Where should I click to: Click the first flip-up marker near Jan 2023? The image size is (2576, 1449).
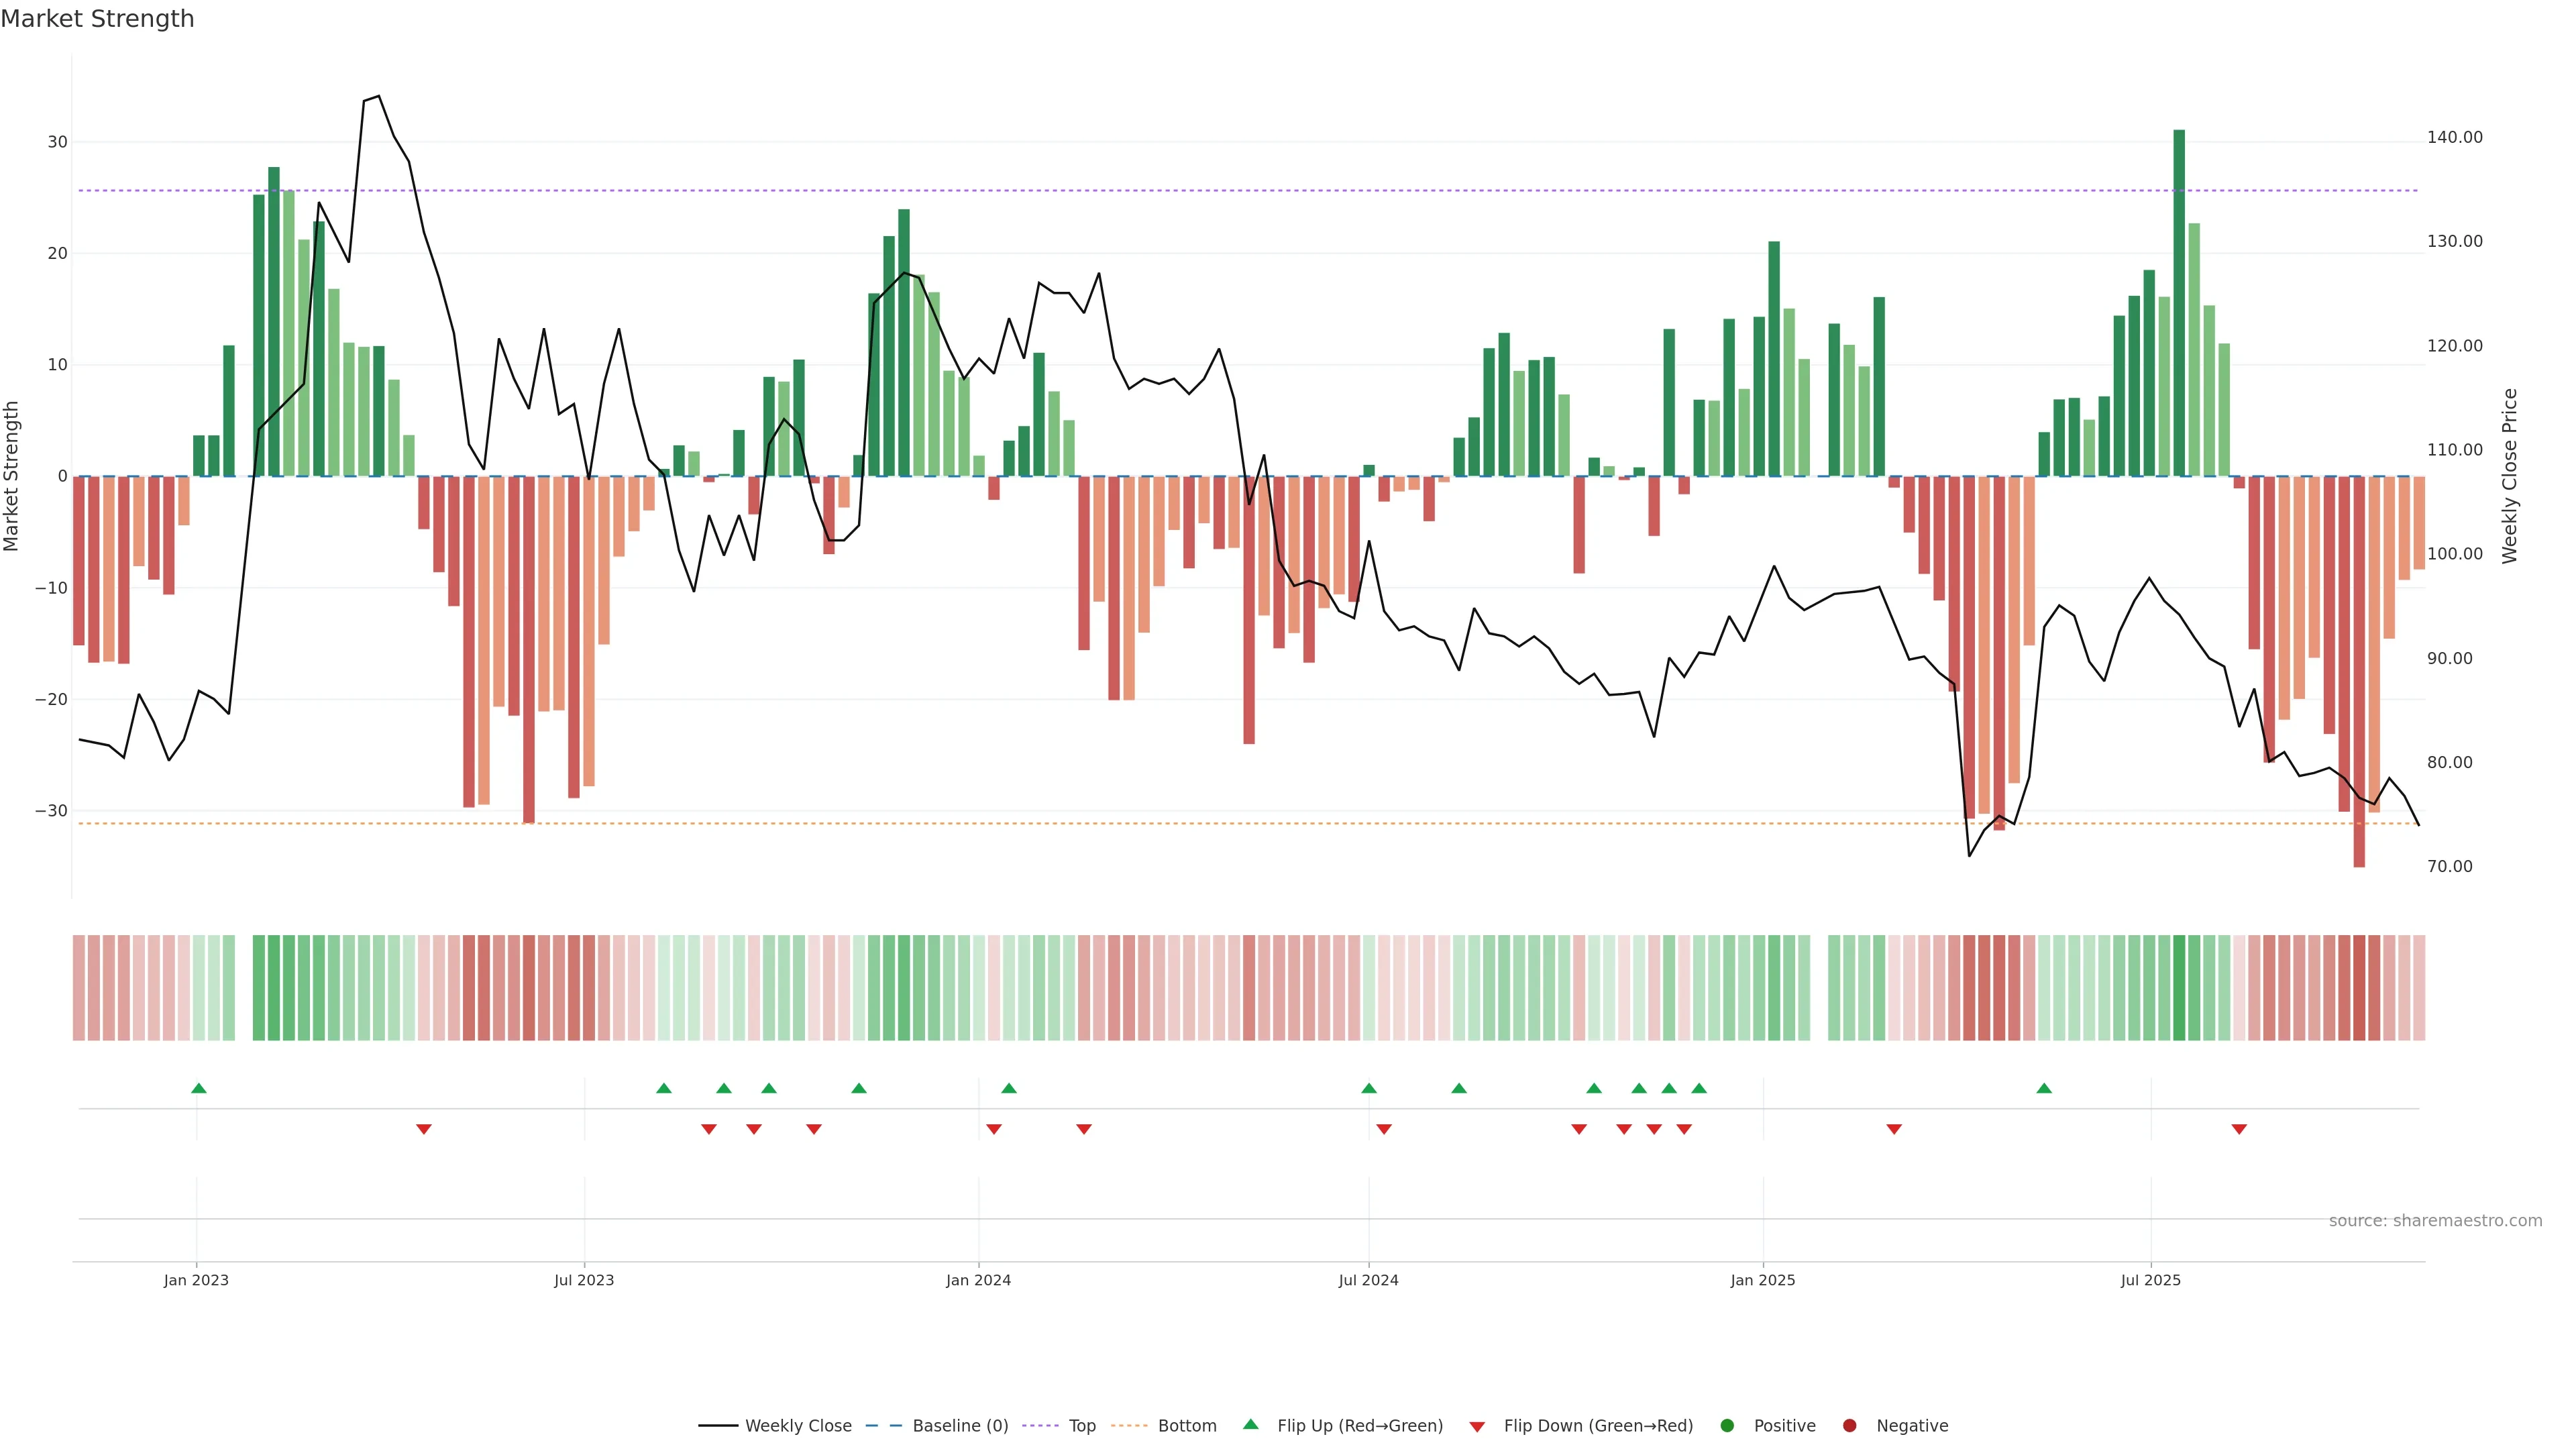click(198, 1088)
